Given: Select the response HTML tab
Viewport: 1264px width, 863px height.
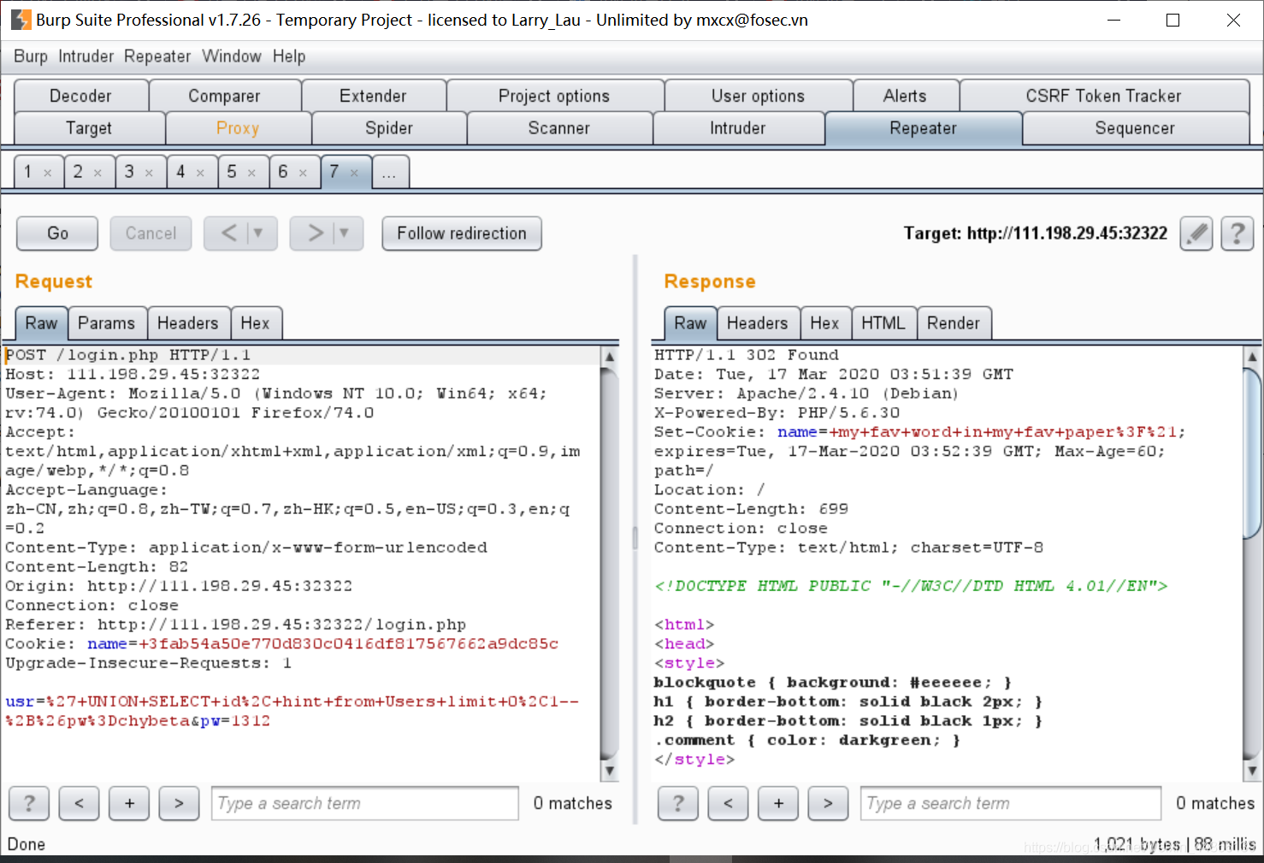Looking at the screenshot, I should tap(883, 323).
